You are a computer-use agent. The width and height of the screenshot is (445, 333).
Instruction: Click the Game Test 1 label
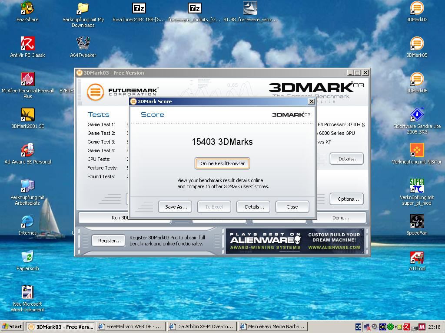coord(101,124)
